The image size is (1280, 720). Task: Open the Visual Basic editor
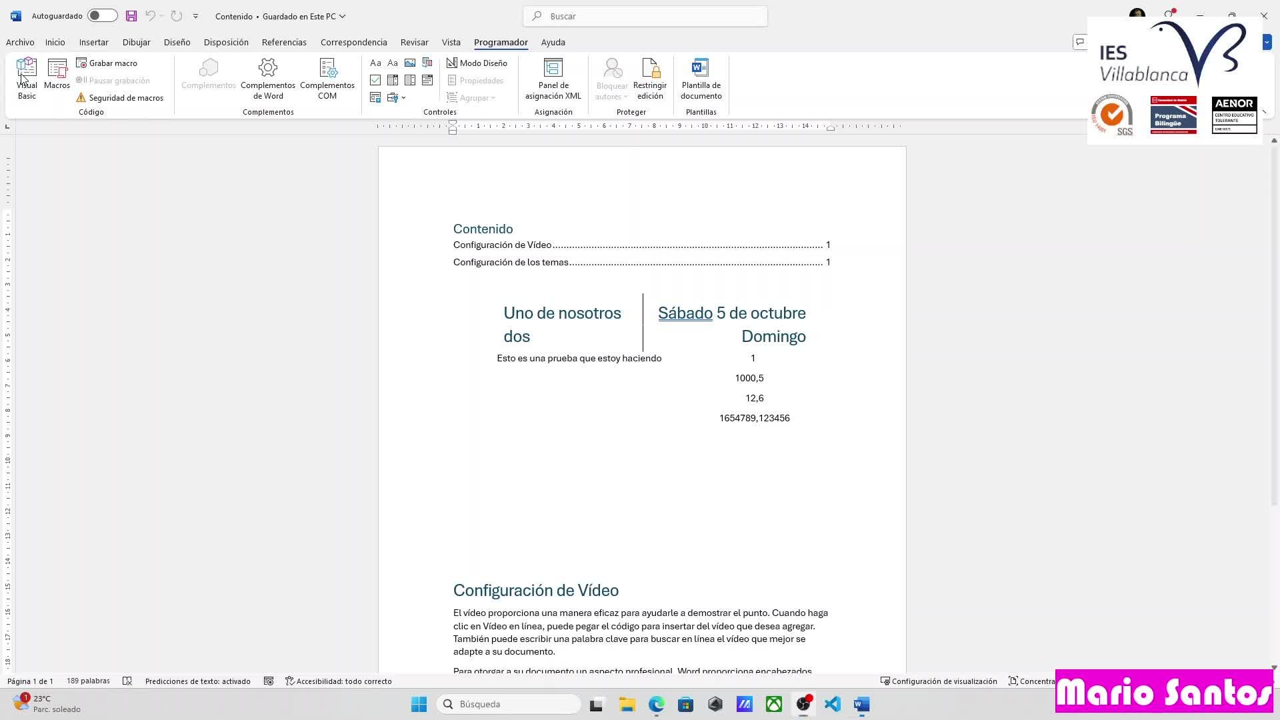click(27, 79)
